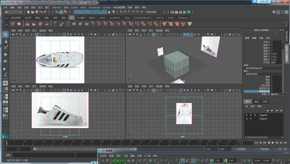Open the nConstraint menu
This screenshot has width=290, height=164.
(x=95, y=8)
